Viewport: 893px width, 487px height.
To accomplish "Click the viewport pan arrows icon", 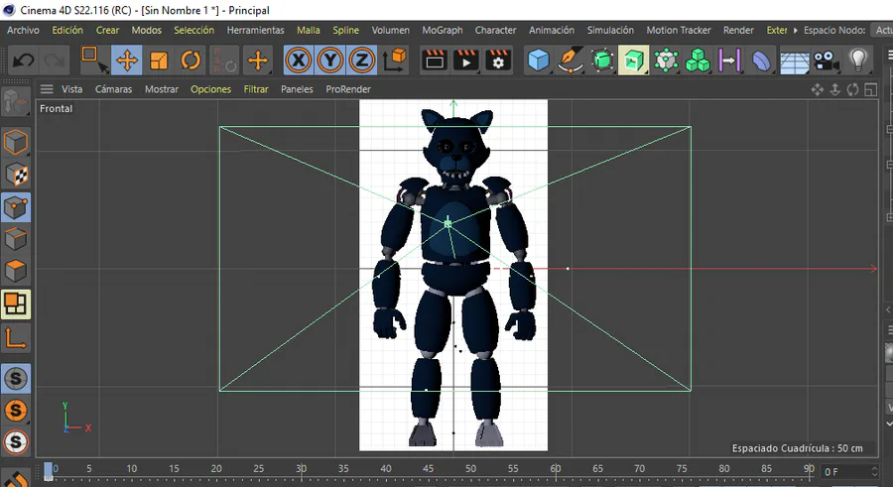I will pos(818,89).
